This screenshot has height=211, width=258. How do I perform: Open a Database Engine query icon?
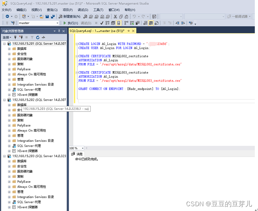[x=85, y=16]
